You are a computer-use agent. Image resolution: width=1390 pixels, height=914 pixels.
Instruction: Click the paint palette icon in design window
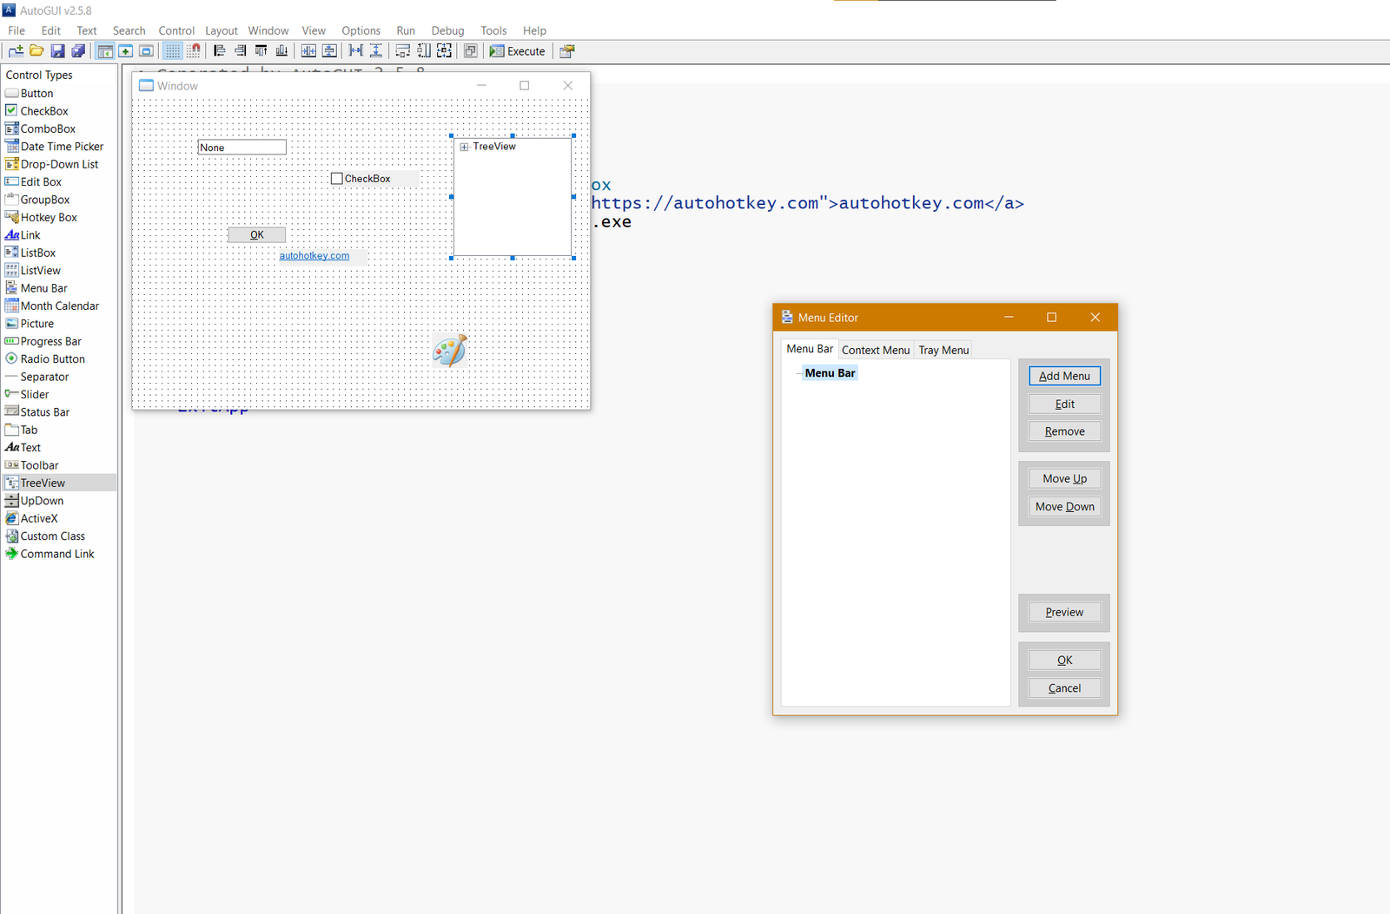[x=450, y=351]
